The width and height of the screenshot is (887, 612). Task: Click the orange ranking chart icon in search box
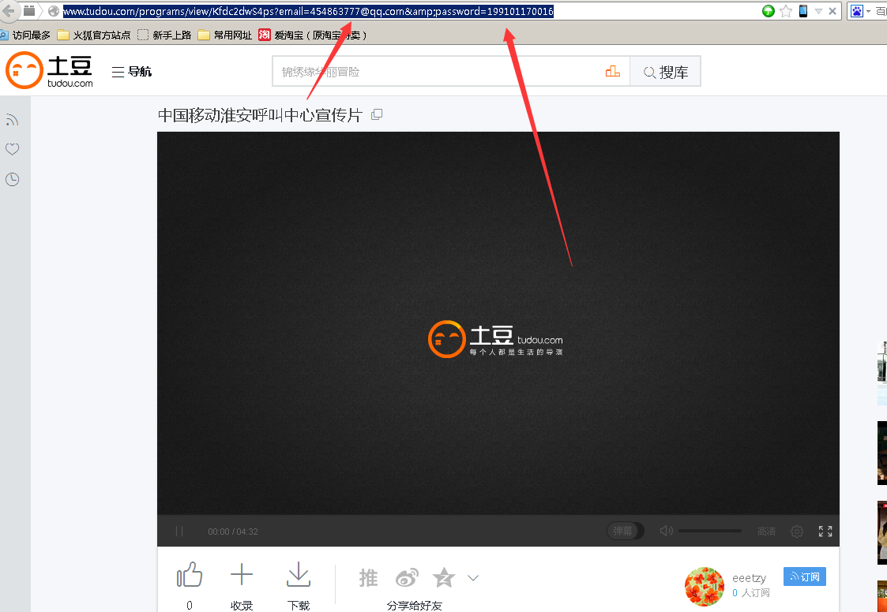click(x=613, y=71)
